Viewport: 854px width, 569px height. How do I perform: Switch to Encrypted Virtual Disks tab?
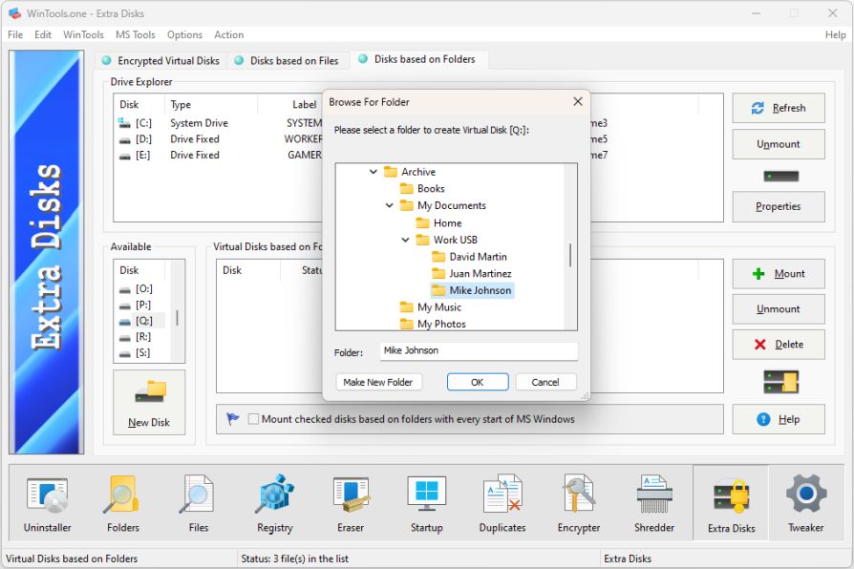point(161,60)
